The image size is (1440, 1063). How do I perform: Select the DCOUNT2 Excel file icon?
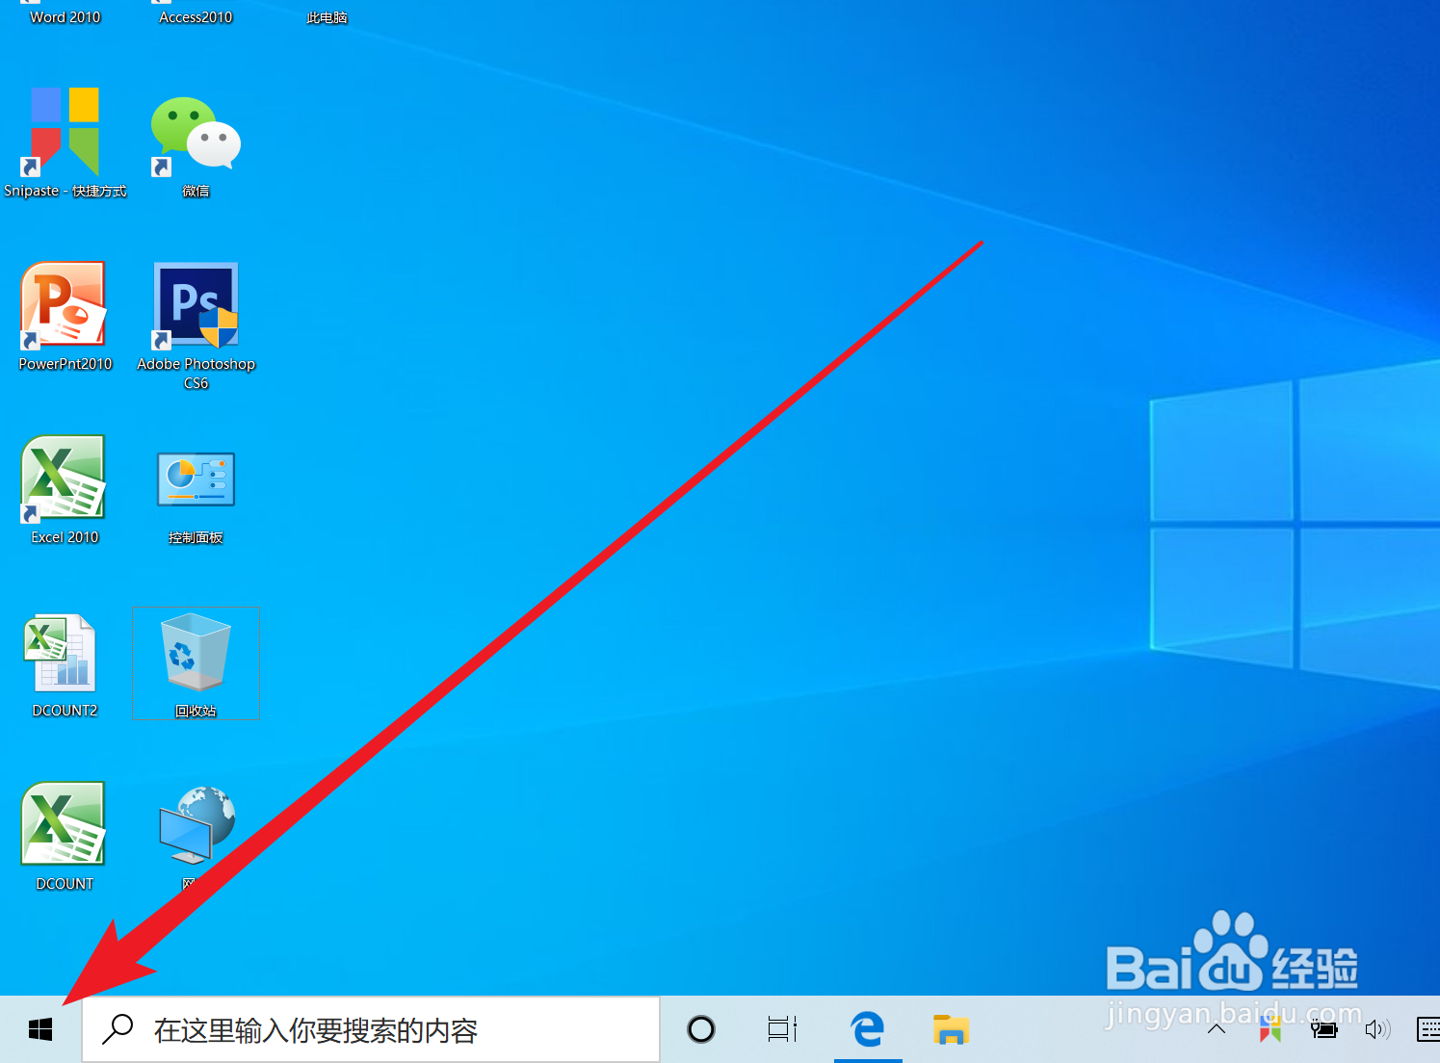pos(65,664)
